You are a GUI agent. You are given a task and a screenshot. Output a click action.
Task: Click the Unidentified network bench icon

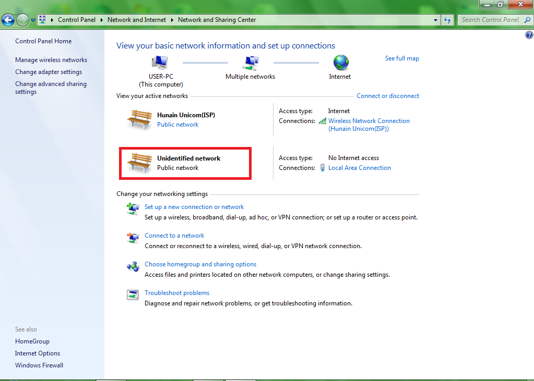139,163
